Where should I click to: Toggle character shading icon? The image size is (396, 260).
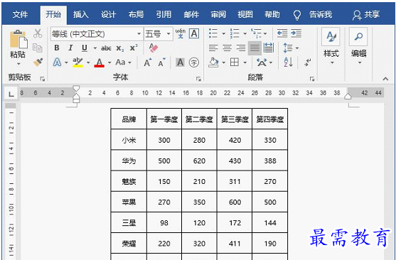point(180,63)
